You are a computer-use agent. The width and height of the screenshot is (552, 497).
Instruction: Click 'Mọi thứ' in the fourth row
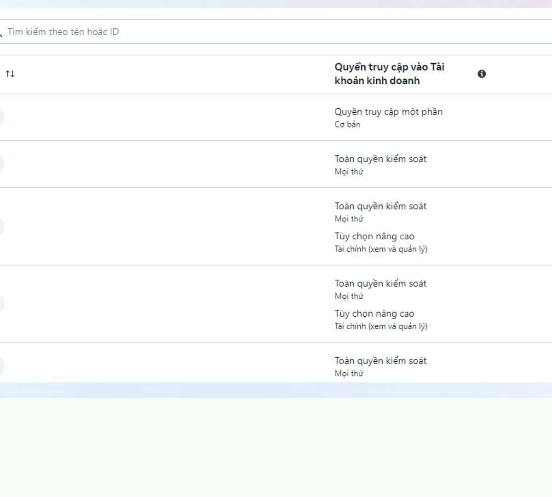coord(349,296)
